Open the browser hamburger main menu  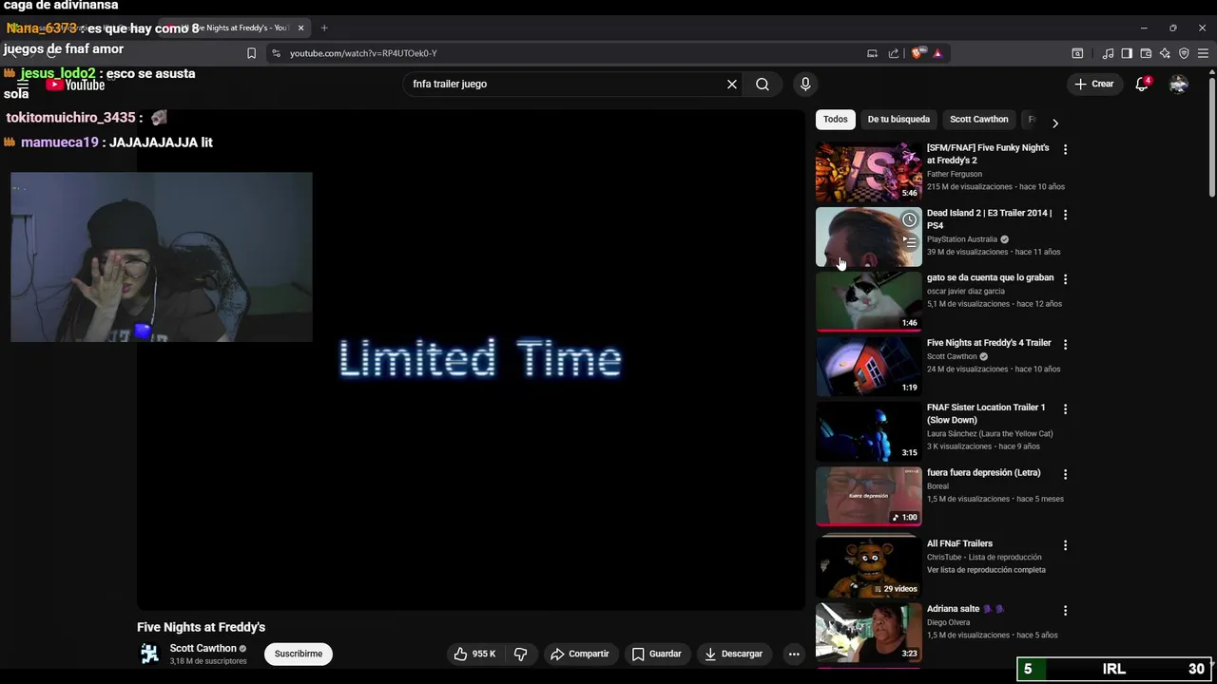[x=1203, y=53]
